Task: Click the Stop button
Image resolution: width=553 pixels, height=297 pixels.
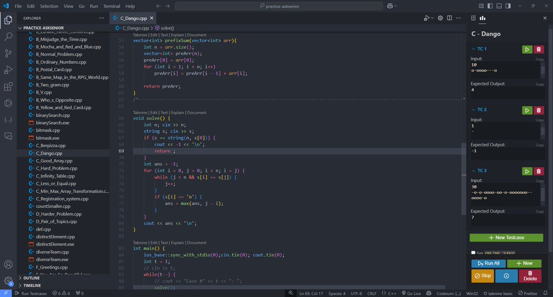Action: pyautogui.click(x=482, y=276)
